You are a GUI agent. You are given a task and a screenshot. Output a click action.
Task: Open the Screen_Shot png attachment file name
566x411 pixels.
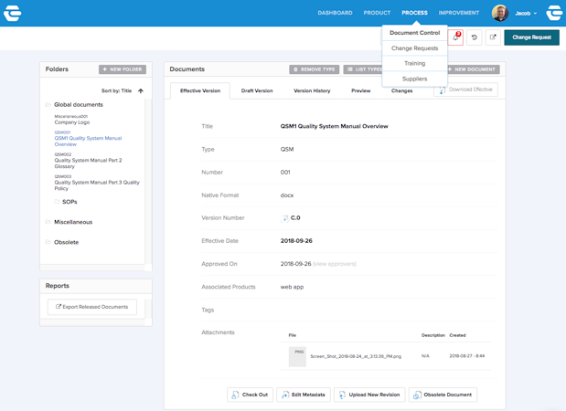point(356,356)
